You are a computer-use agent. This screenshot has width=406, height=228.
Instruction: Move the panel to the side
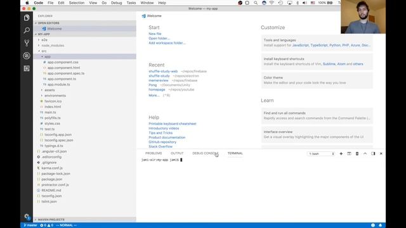(373, 153)
